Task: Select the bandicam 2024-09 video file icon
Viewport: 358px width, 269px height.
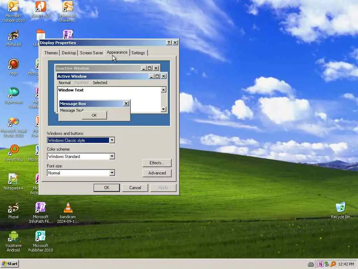Action: pos(68,213)
